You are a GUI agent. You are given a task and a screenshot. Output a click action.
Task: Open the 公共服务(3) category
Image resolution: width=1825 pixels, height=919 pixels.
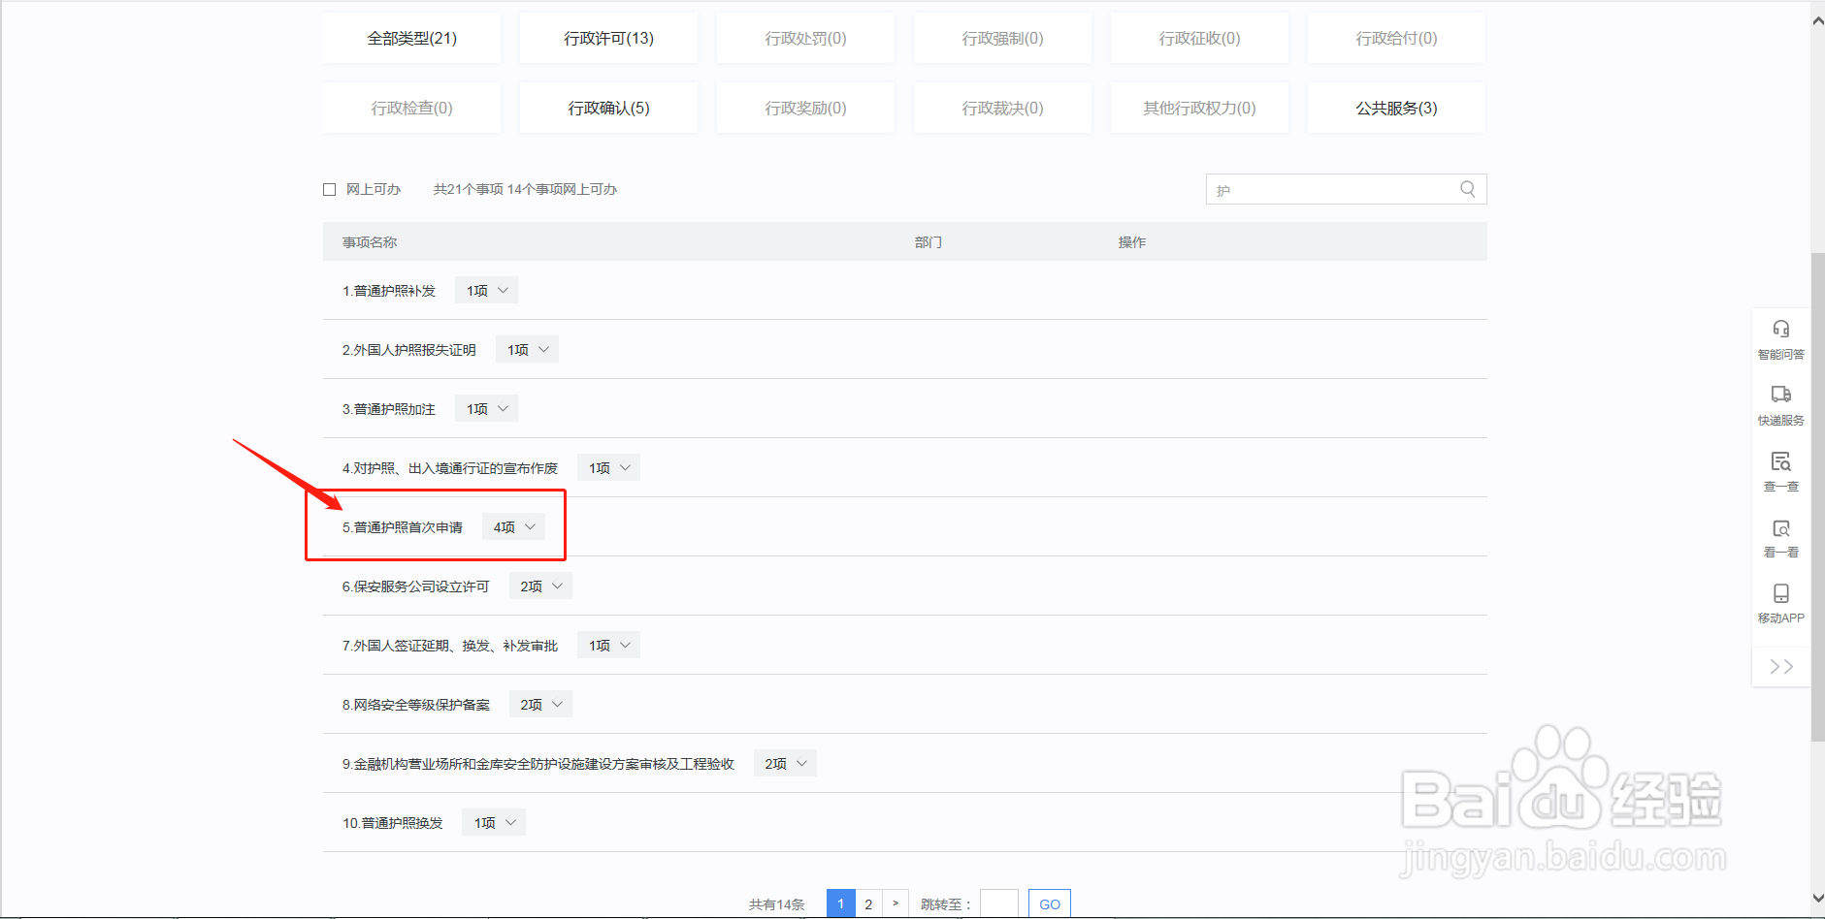[1395, 108]
